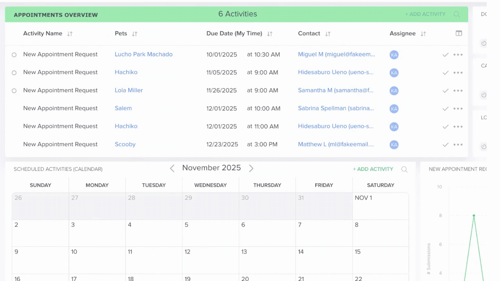Select radio circle for Lola Miller row
500x281 pixels.
[14, 91]
